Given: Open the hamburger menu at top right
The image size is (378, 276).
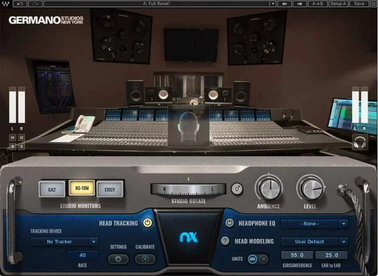Looking at the screenshot, I should [374, 4].
